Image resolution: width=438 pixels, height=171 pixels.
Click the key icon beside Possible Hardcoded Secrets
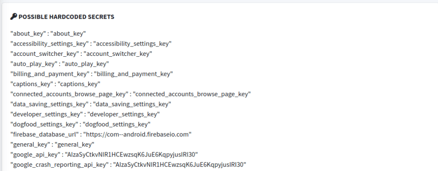(13, 17)
